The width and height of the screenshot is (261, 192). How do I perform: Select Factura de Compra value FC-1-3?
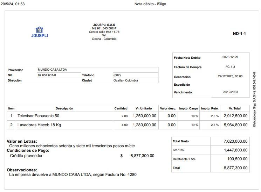(230, 67)
